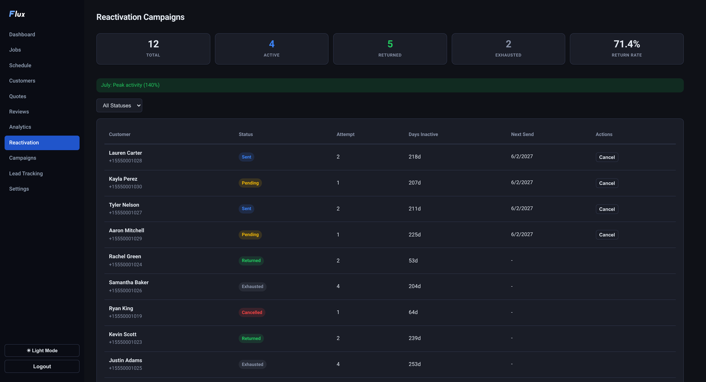706x382 pixels.
Task: Click the 53d days inactive value
Action: 413,261
